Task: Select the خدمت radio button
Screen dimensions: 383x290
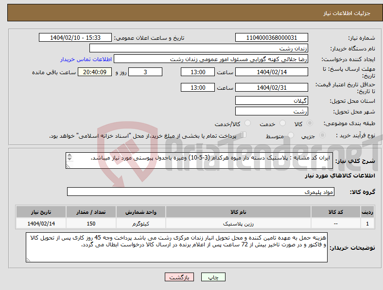Action: tap(282, 123)
